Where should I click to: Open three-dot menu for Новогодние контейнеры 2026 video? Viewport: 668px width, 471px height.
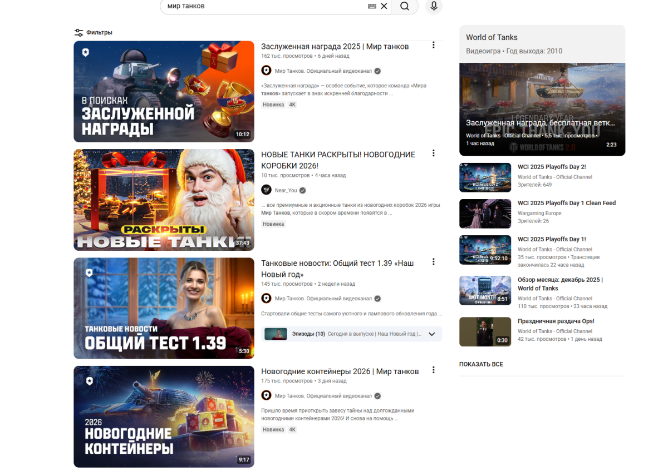[x=433, y=370]
